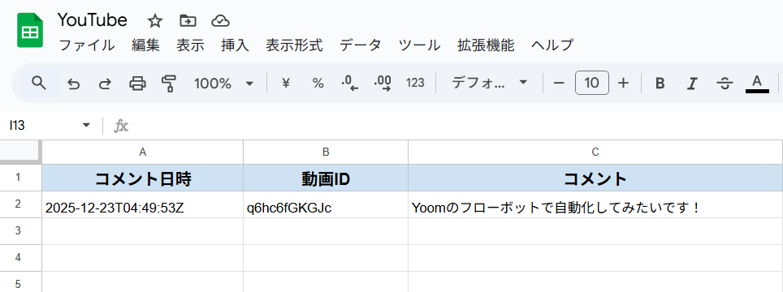The width and height of the screenshot is (783, 292).
Task: Open the search menus magnifier
Action: 39,83
